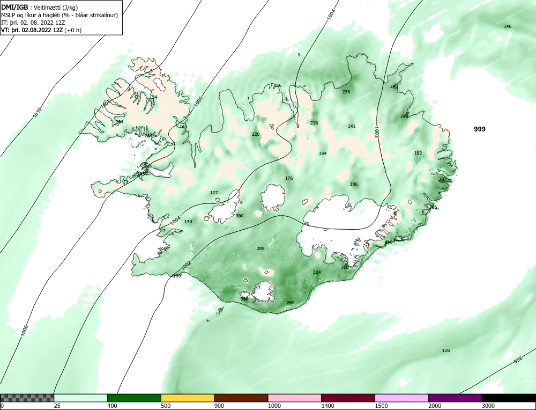Select the 'MSLP og líkur á hagléli' line
The height and width of the screenshot is (410, 536).
59,15
